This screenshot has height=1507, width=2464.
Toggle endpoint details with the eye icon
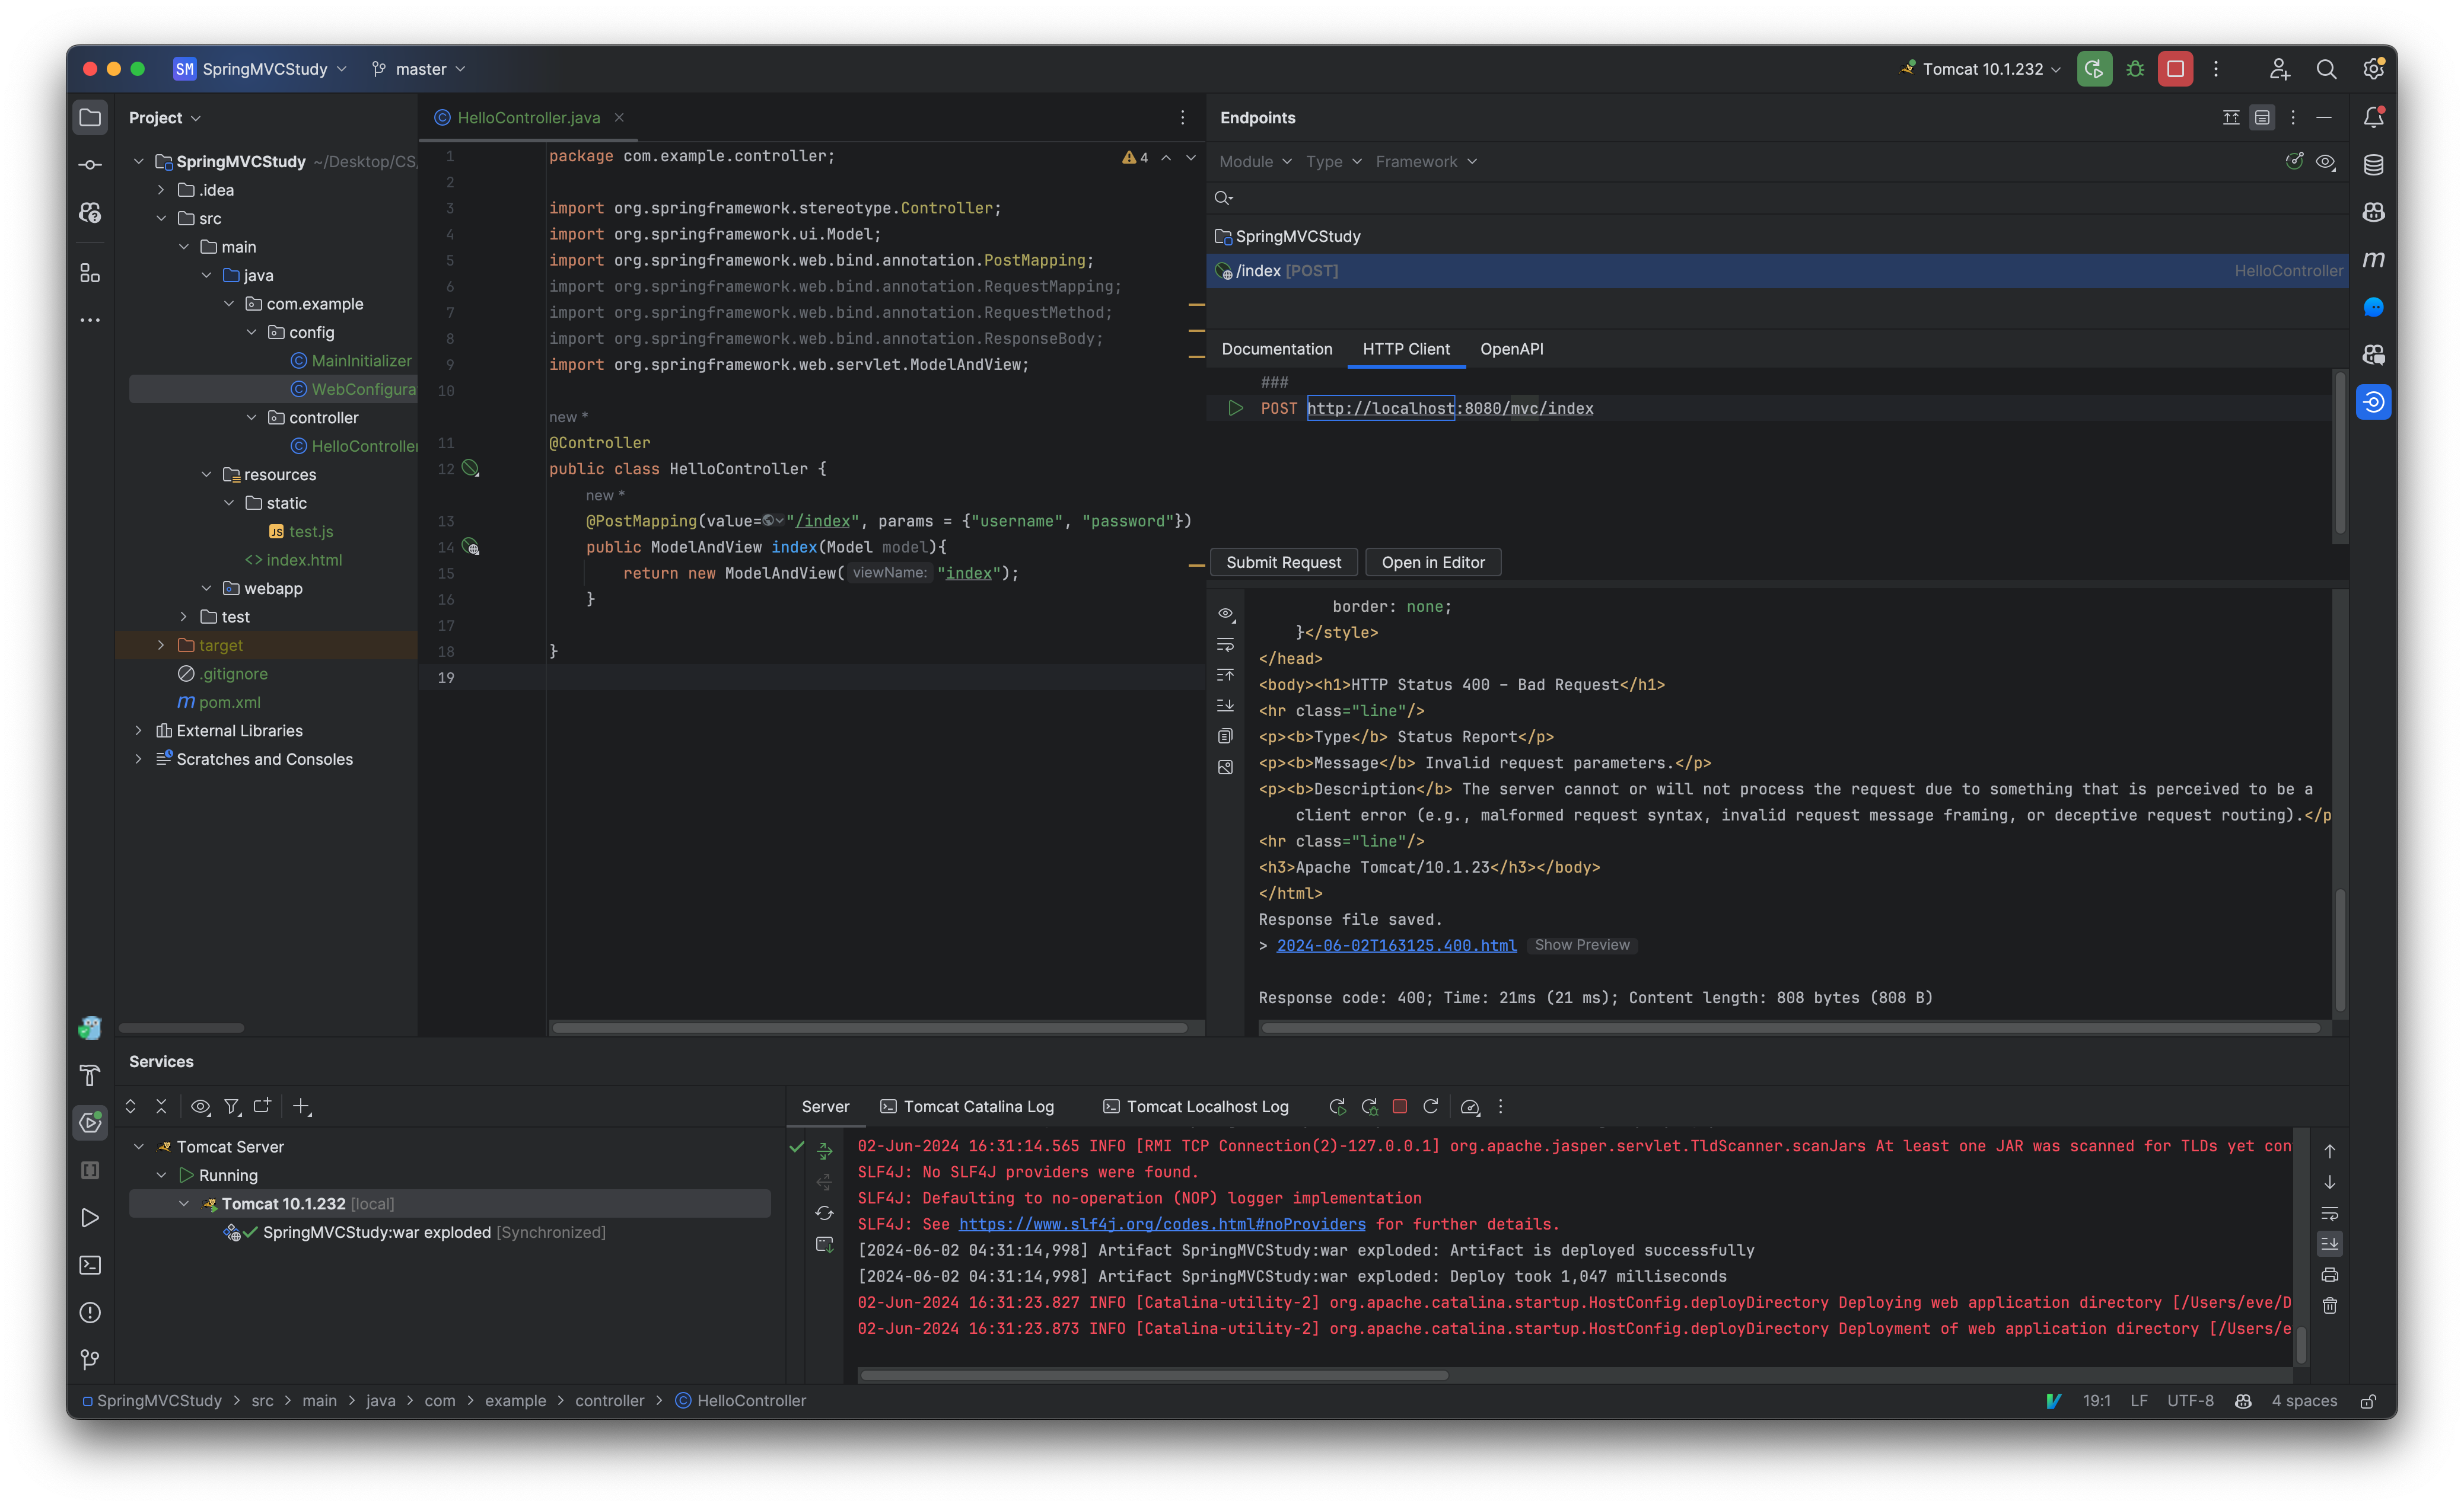click(x=2326, y=161)
